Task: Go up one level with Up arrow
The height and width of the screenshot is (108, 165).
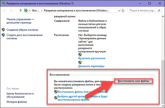Action: tap(21, 11)
